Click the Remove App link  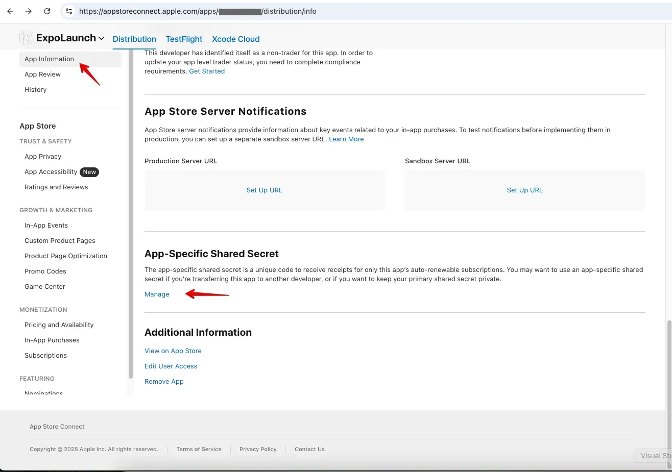click(x=164, y=382)
